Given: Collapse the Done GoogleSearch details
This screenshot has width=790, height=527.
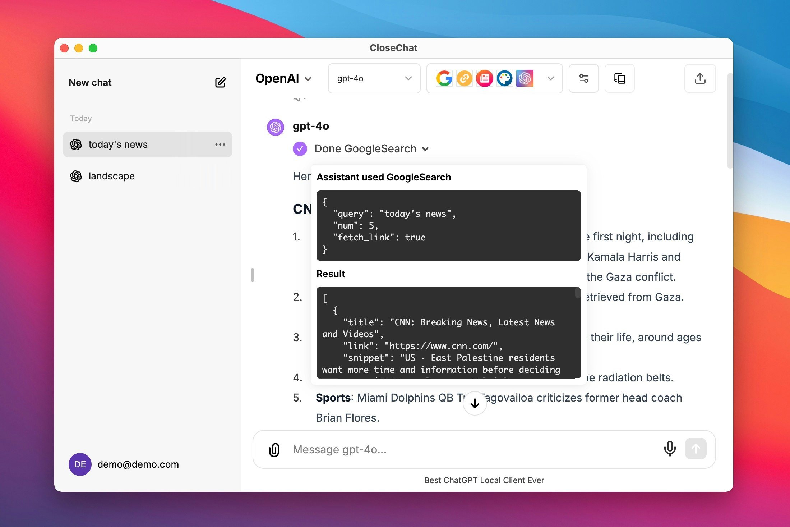Looking at the screenshot, I should (425, 149).
